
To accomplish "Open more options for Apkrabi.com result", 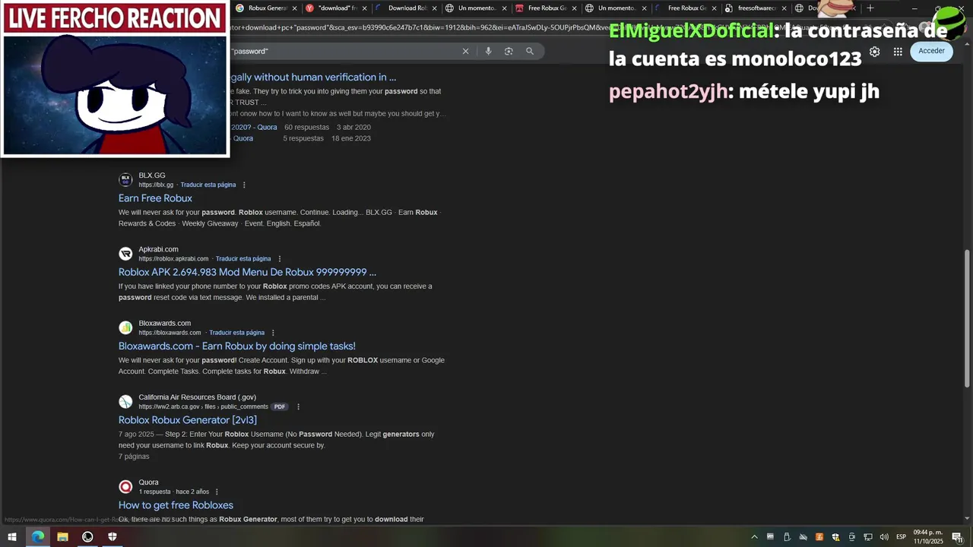I will [x=280, y=258].
